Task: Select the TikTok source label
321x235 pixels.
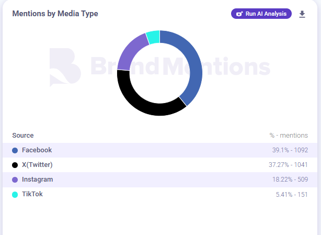Action: point(32,194)
